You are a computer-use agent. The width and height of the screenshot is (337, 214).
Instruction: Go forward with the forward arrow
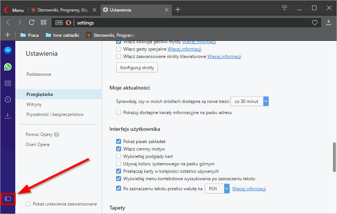coord(20,22)
